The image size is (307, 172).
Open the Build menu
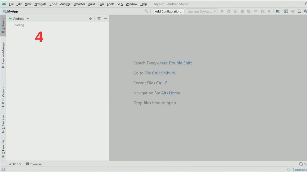tap(92, 4)
